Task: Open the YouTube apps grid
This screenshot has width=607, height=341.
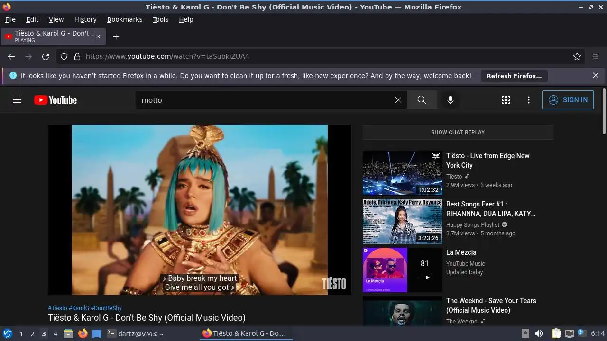Action: point(506,100)
